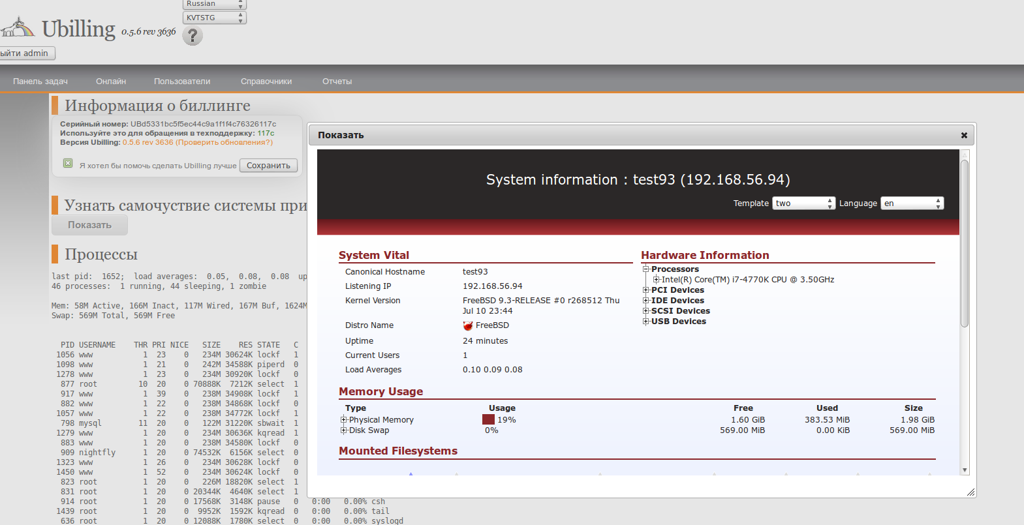1024x525 pixels.
Task: Click the Процессы heading
Action: point(101,254)
